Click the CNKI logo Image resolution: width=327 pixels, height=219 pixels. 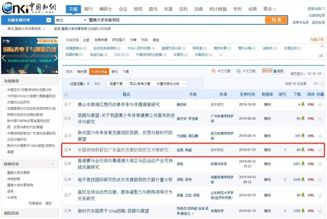pos(29,8)
